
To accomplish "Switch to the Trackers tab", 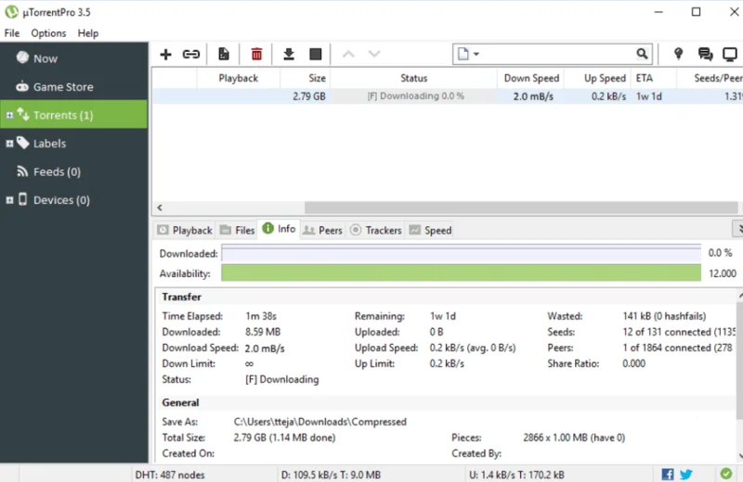I will (375, 231).
